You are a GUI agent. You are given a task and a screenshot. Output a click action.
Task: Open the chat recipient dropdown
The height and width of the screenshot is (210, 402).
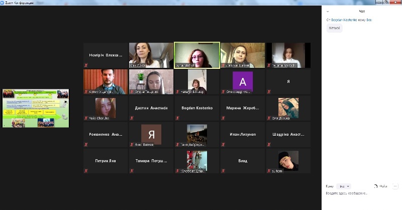click(343, 186)
